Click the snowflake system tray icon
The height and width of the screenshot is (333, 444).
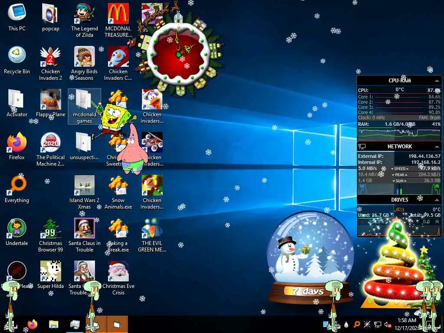point(367,324)
